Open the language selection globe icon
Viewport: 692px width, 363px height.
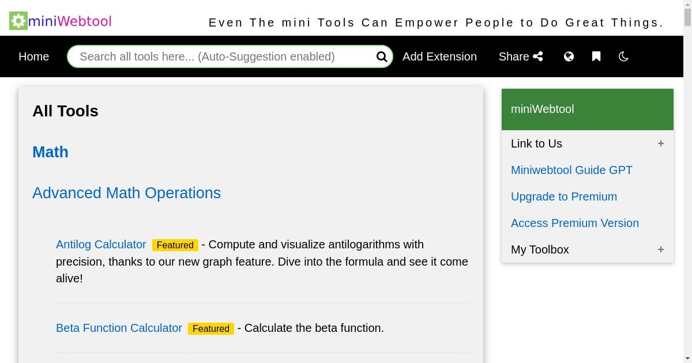569,56
